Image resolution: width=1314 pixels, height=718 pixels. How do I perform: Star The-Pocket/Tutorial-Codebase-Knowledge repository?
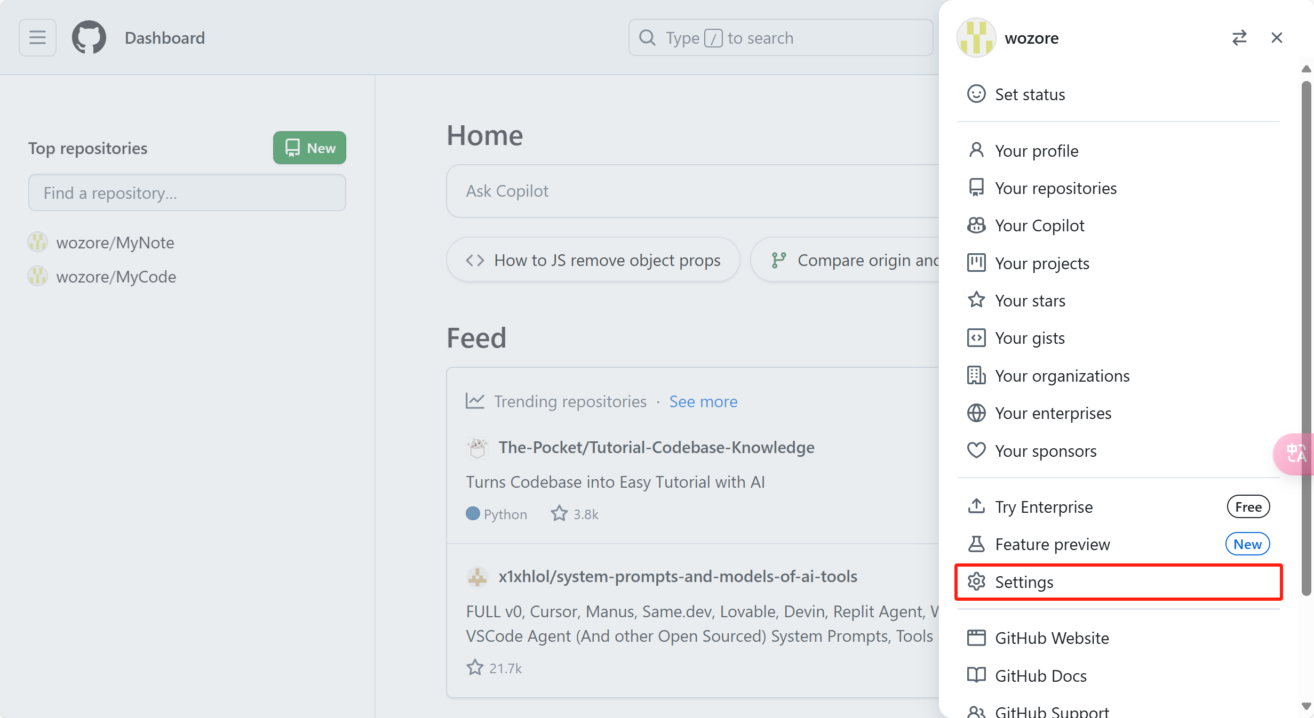pyautogui.click(x=559, y=514)
